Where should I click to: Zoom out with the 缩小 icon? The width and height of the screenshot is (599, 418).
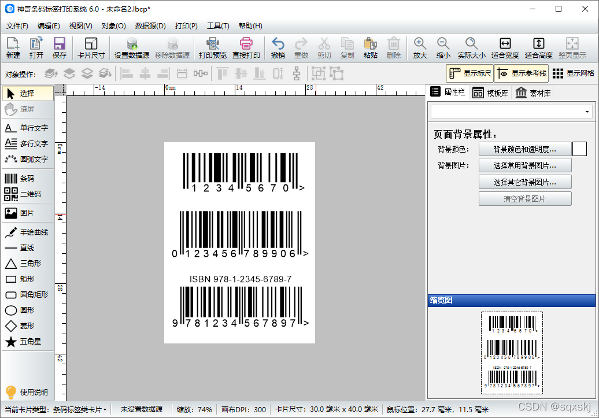[x=443, y=48]
